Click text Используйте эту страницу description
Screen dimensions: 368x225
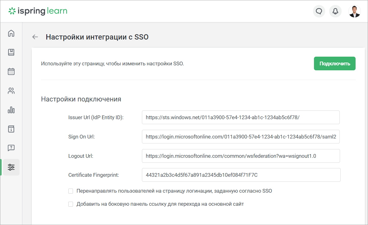(112, 64)
